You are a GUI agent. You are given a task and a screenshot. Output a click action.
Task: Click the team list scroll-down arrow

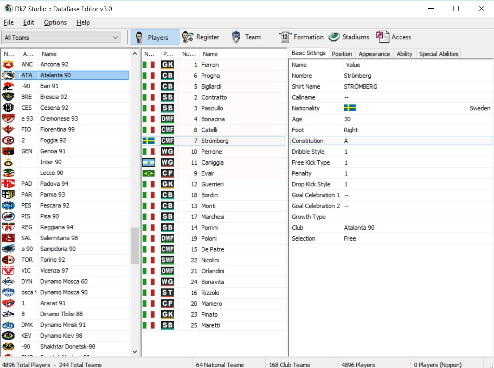(x=135, y=352)
